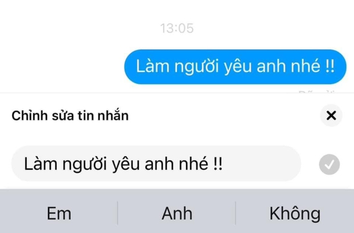
Task: Place cursor on "người" in edit field
Action: (x=85, y=165)
